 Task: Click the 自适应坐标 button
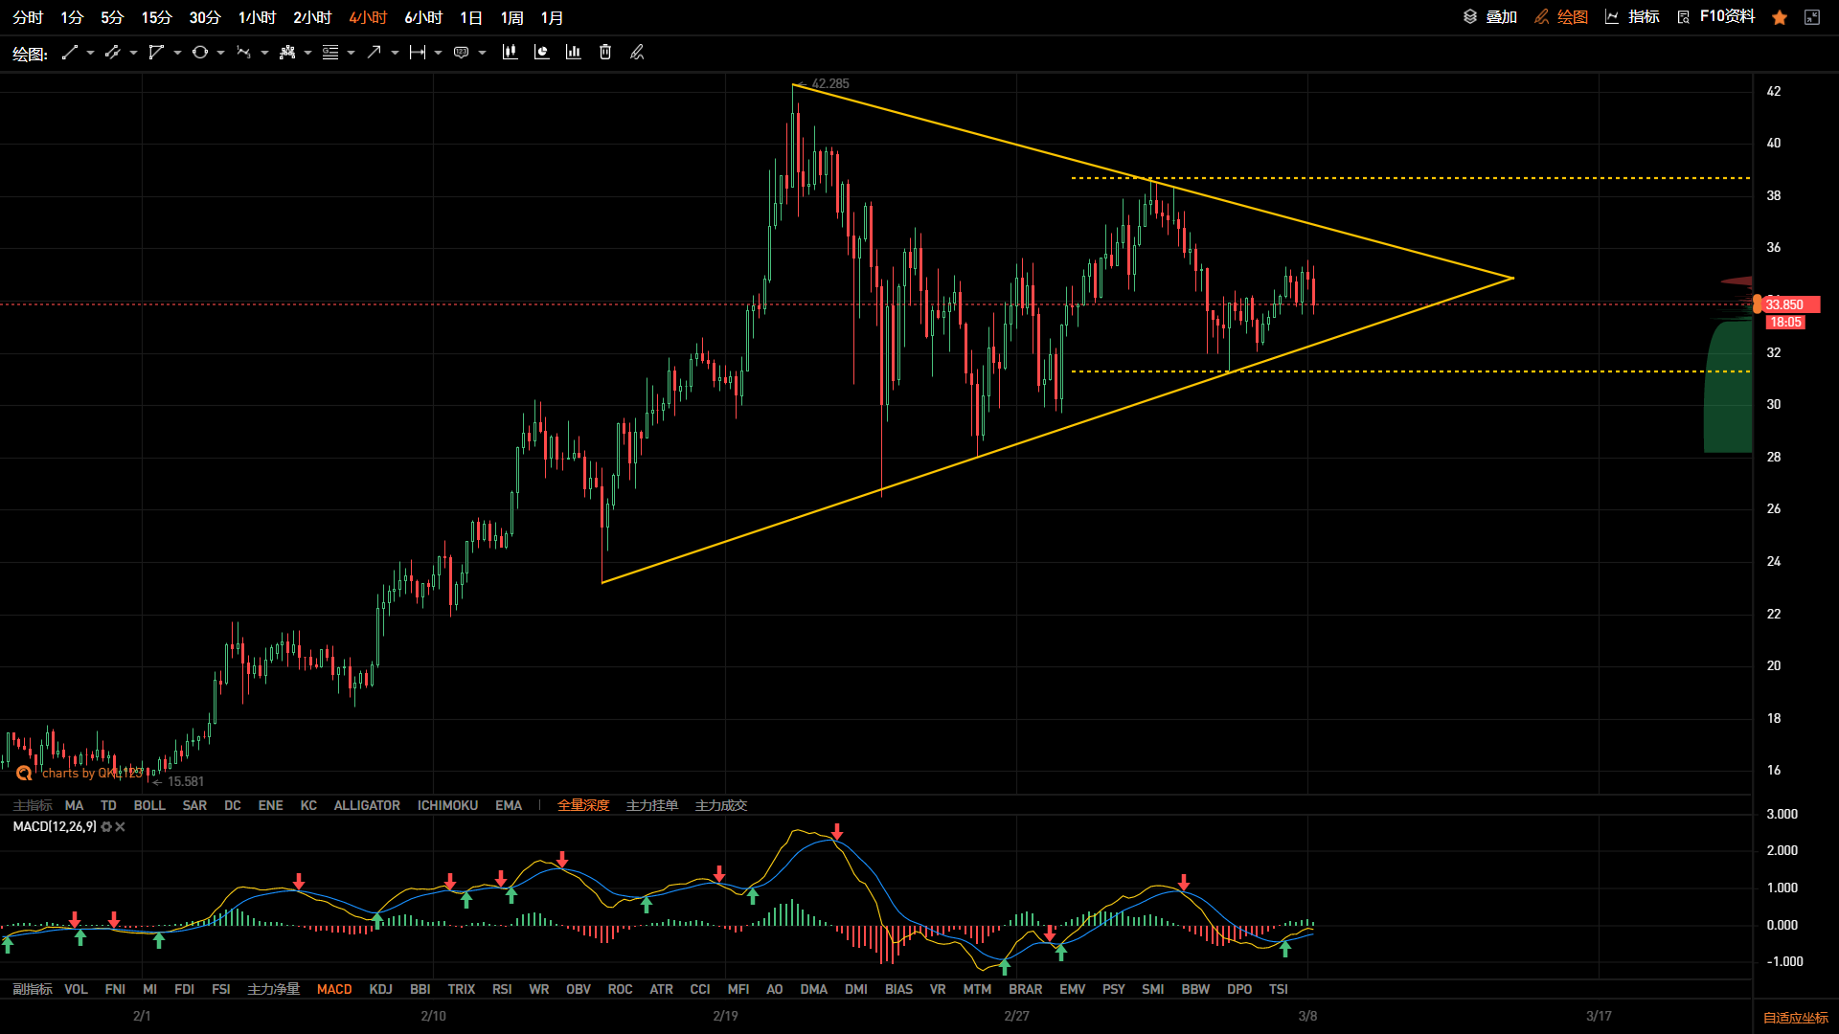[x=1795, y=1018]
